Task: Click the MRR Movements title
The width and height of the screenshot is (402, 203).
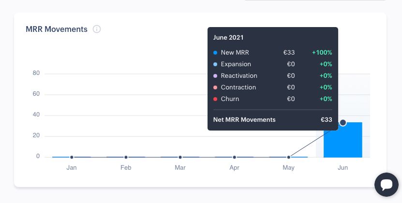Action: tap(57, 29)
